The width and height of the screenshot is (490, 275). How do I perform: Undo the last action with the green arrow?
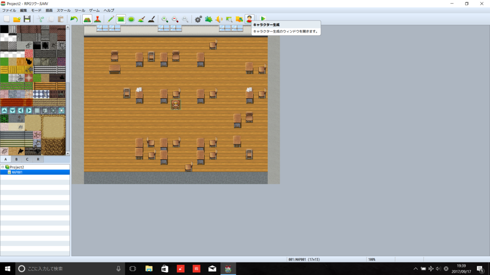point(74,19)
